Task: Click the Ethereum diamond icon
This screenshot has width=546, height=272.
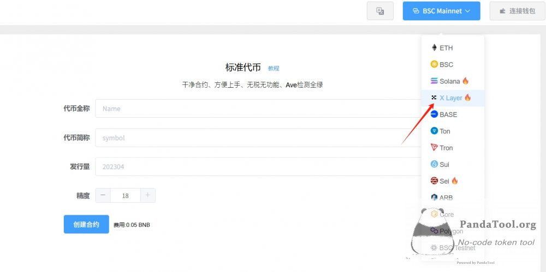Action: [x=434, y=47]
